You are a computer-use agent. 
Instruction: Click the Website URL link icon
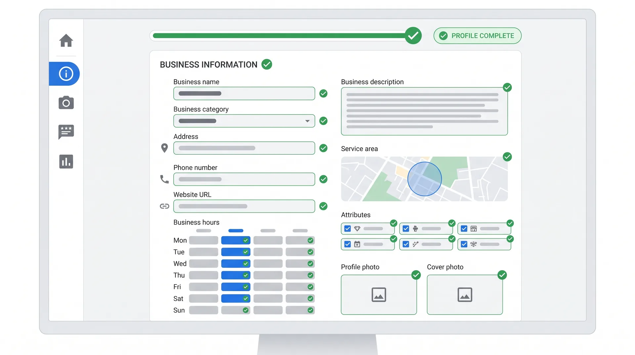[164, 206]
